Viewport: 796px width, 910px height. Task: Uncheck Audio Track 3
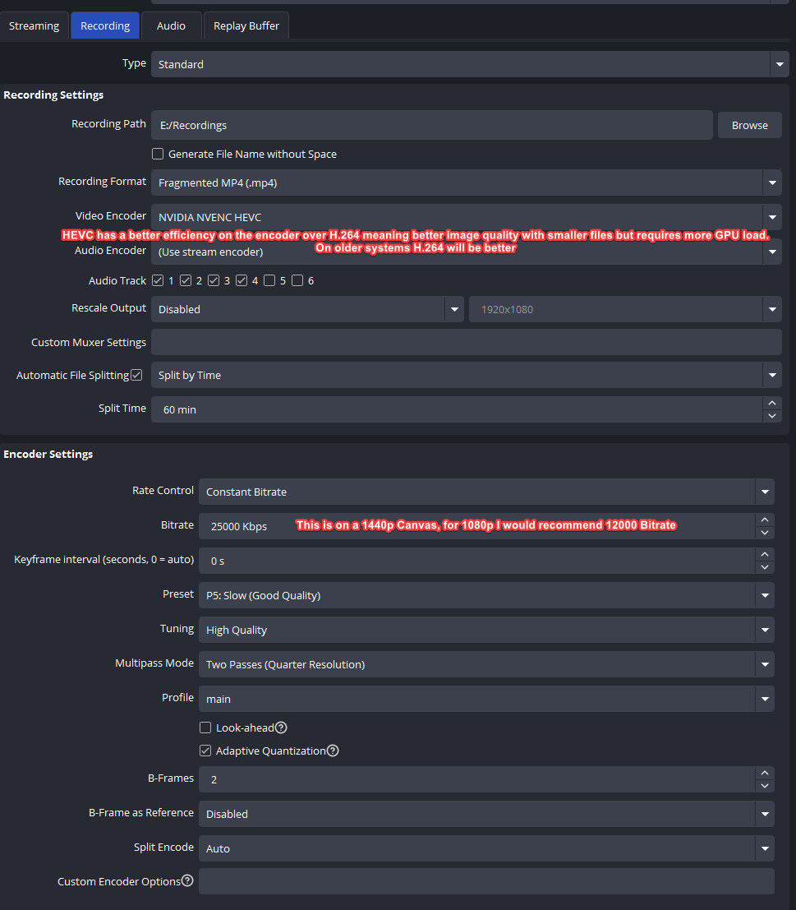(214, 280)
